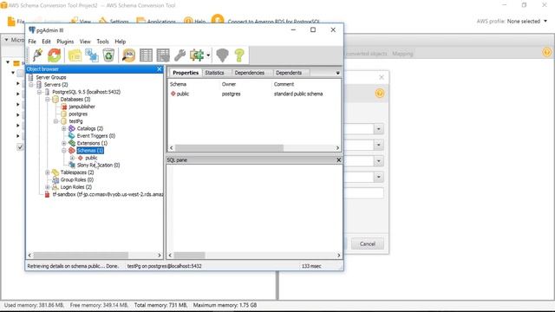This screenshot has width=555, height=312.
Task: Collapse the Schemas (1) node
Action: pyautogui.click(x=63, y=150)
